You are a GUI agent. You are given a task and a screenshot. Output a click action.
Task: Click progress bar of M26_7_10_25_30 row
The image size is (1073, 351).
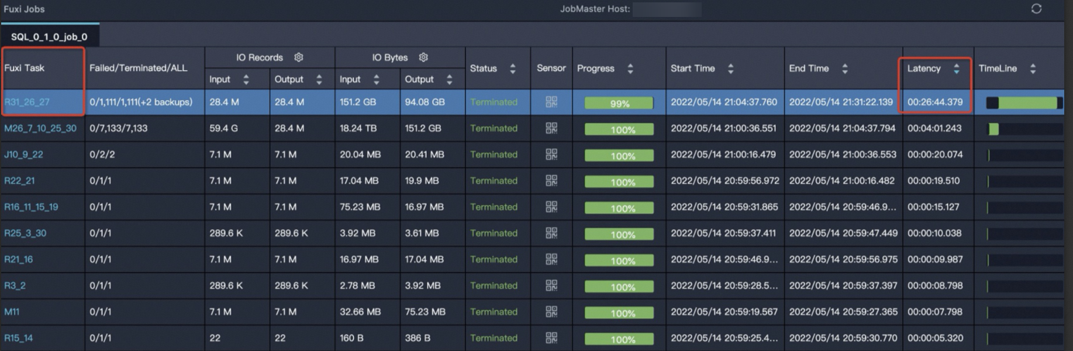619,130
